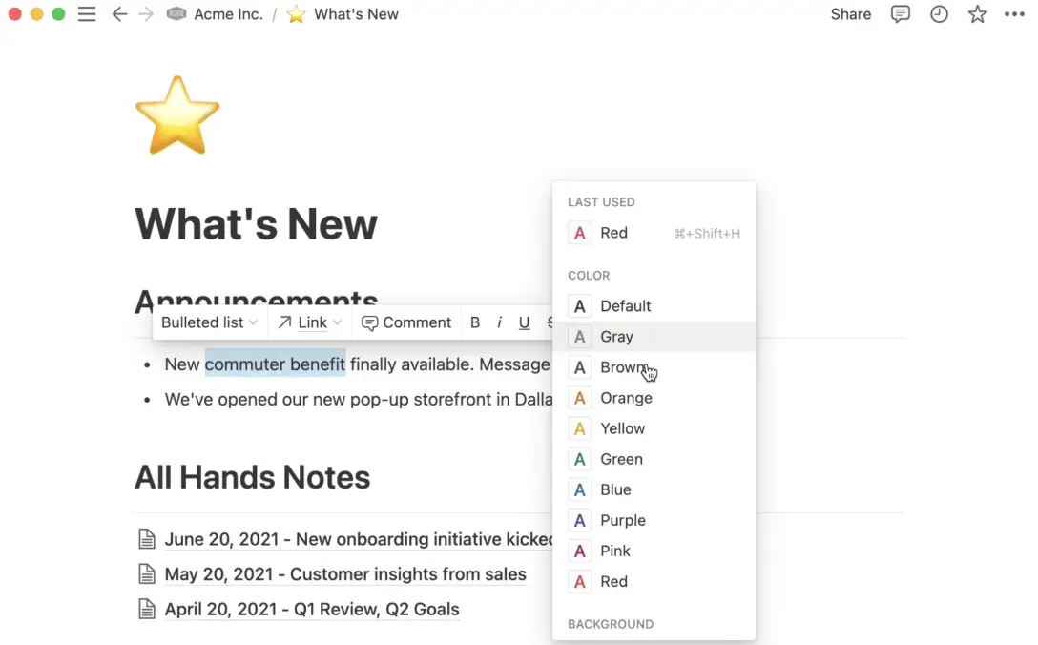Select Orange text color
1038x645 pixels.
pyautogui.click(x=654, y=398)
